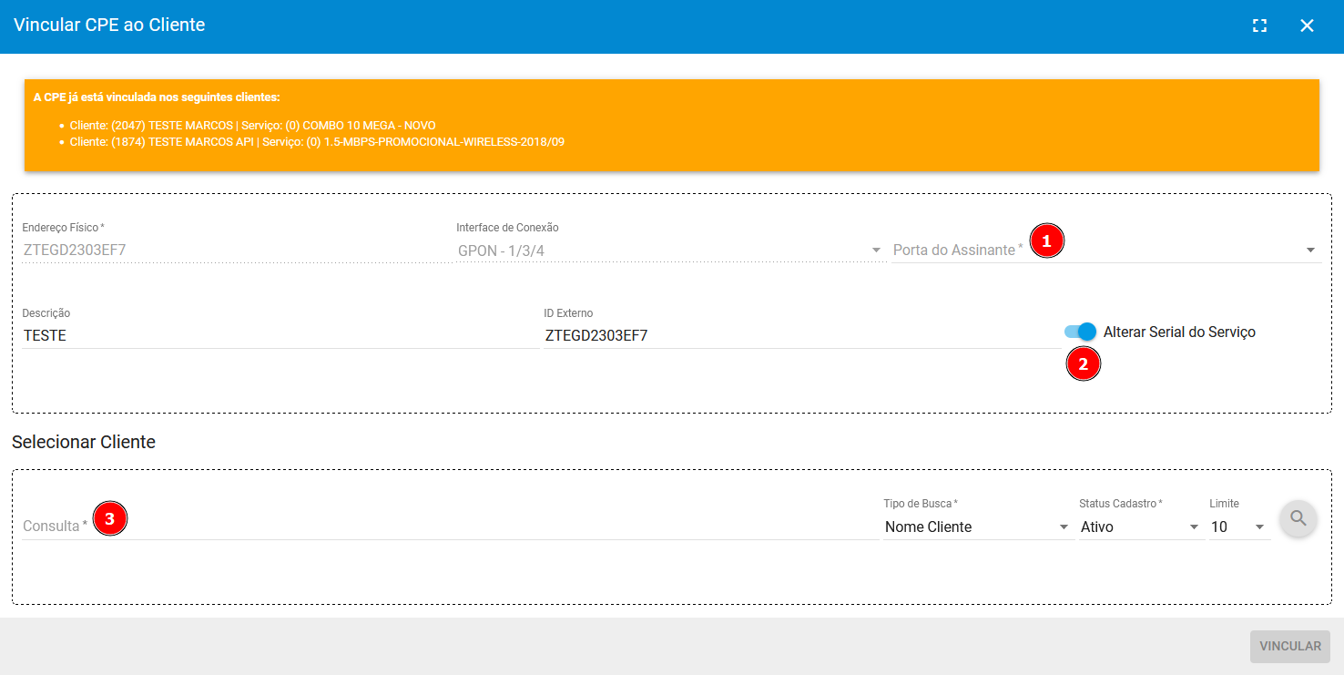Open the Limite dropdown
The width and height of the screenshot is (1344, 675).
click(1239, 527)
